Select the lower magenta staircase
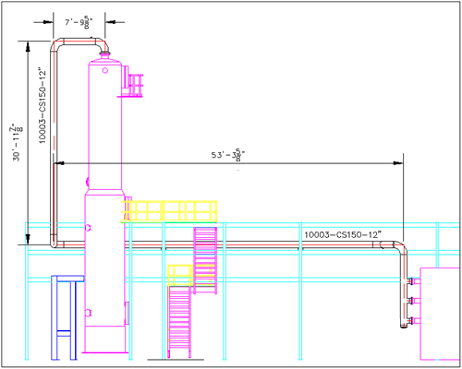Image resolution: width=462 pixels, height=369 pixels. pyautogui.click(x=179, y=322)
